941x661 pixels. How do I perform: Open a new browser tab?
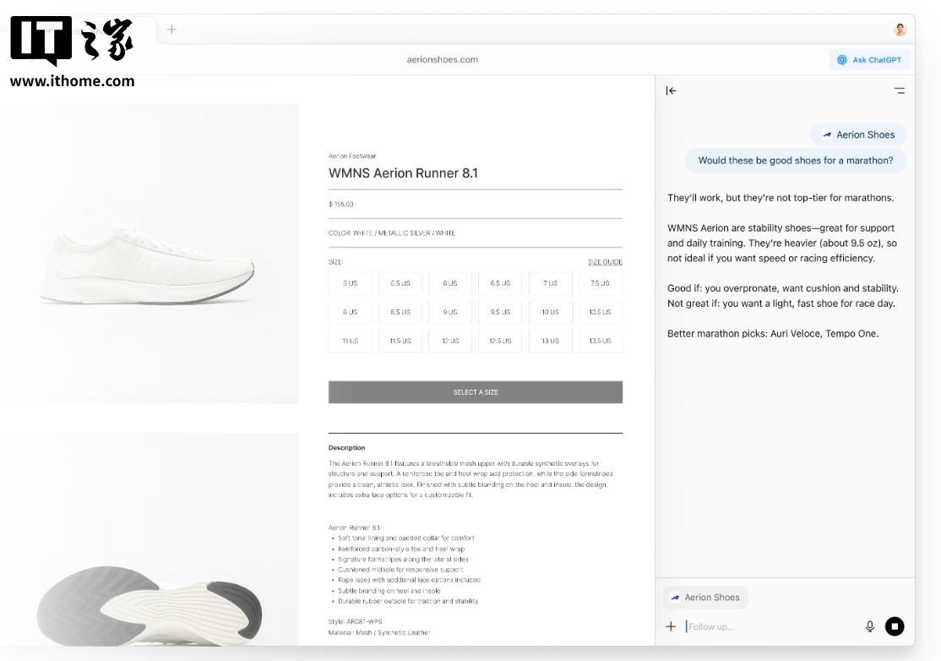[171, 30]
